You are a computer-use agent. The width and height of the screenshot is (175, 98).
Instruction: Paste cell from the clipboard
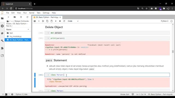[52, 21]
